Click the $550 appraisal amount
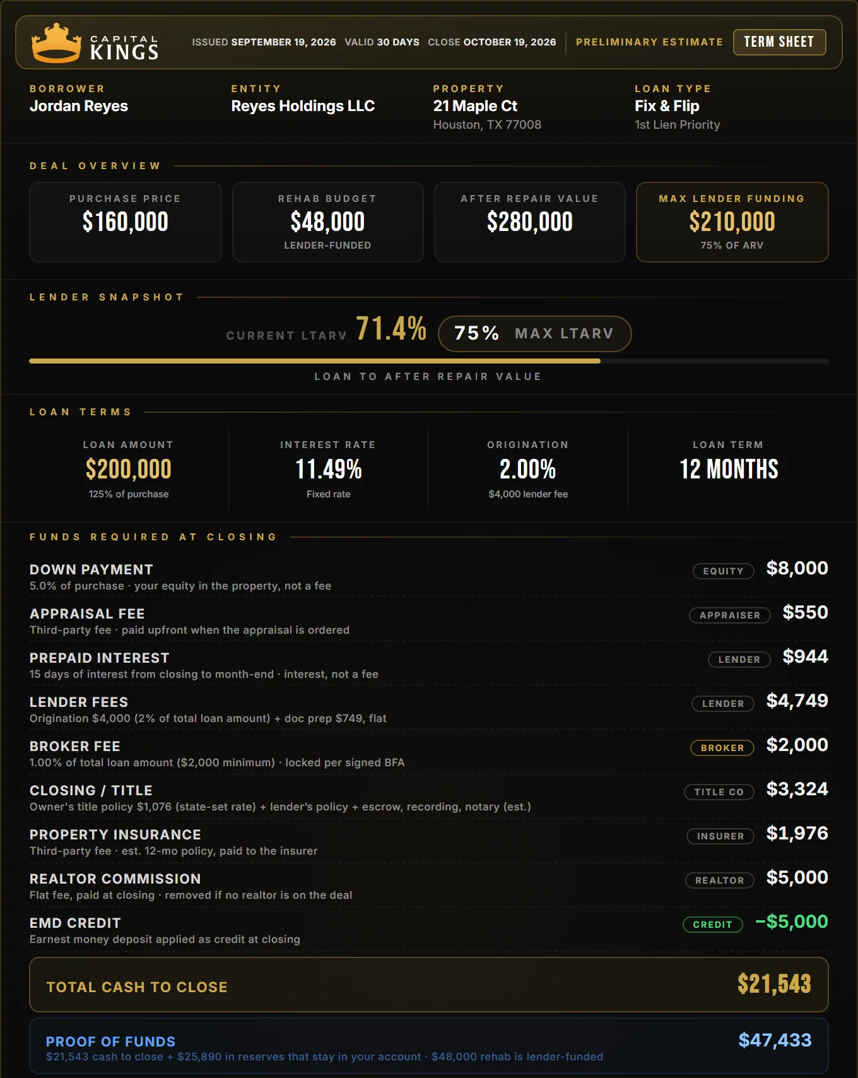 point(805,613)
